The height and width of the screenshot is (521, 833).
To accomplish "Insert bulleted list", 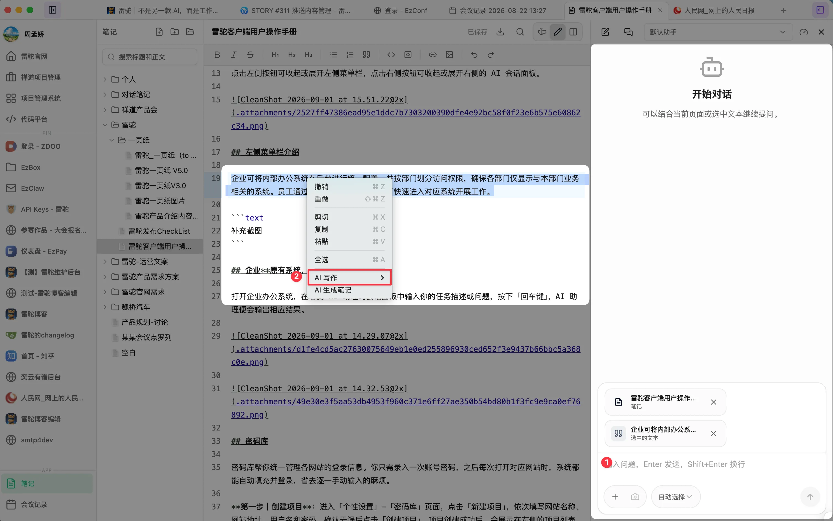I will point(333,54).
